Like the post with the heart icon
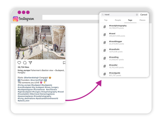The width and height of the screenshot is (162, 122). click(19, 63)
